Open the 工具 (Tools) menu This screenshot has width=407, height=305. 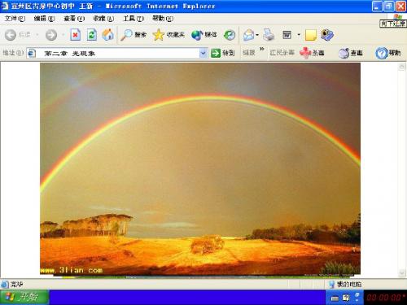click(133, 19)
